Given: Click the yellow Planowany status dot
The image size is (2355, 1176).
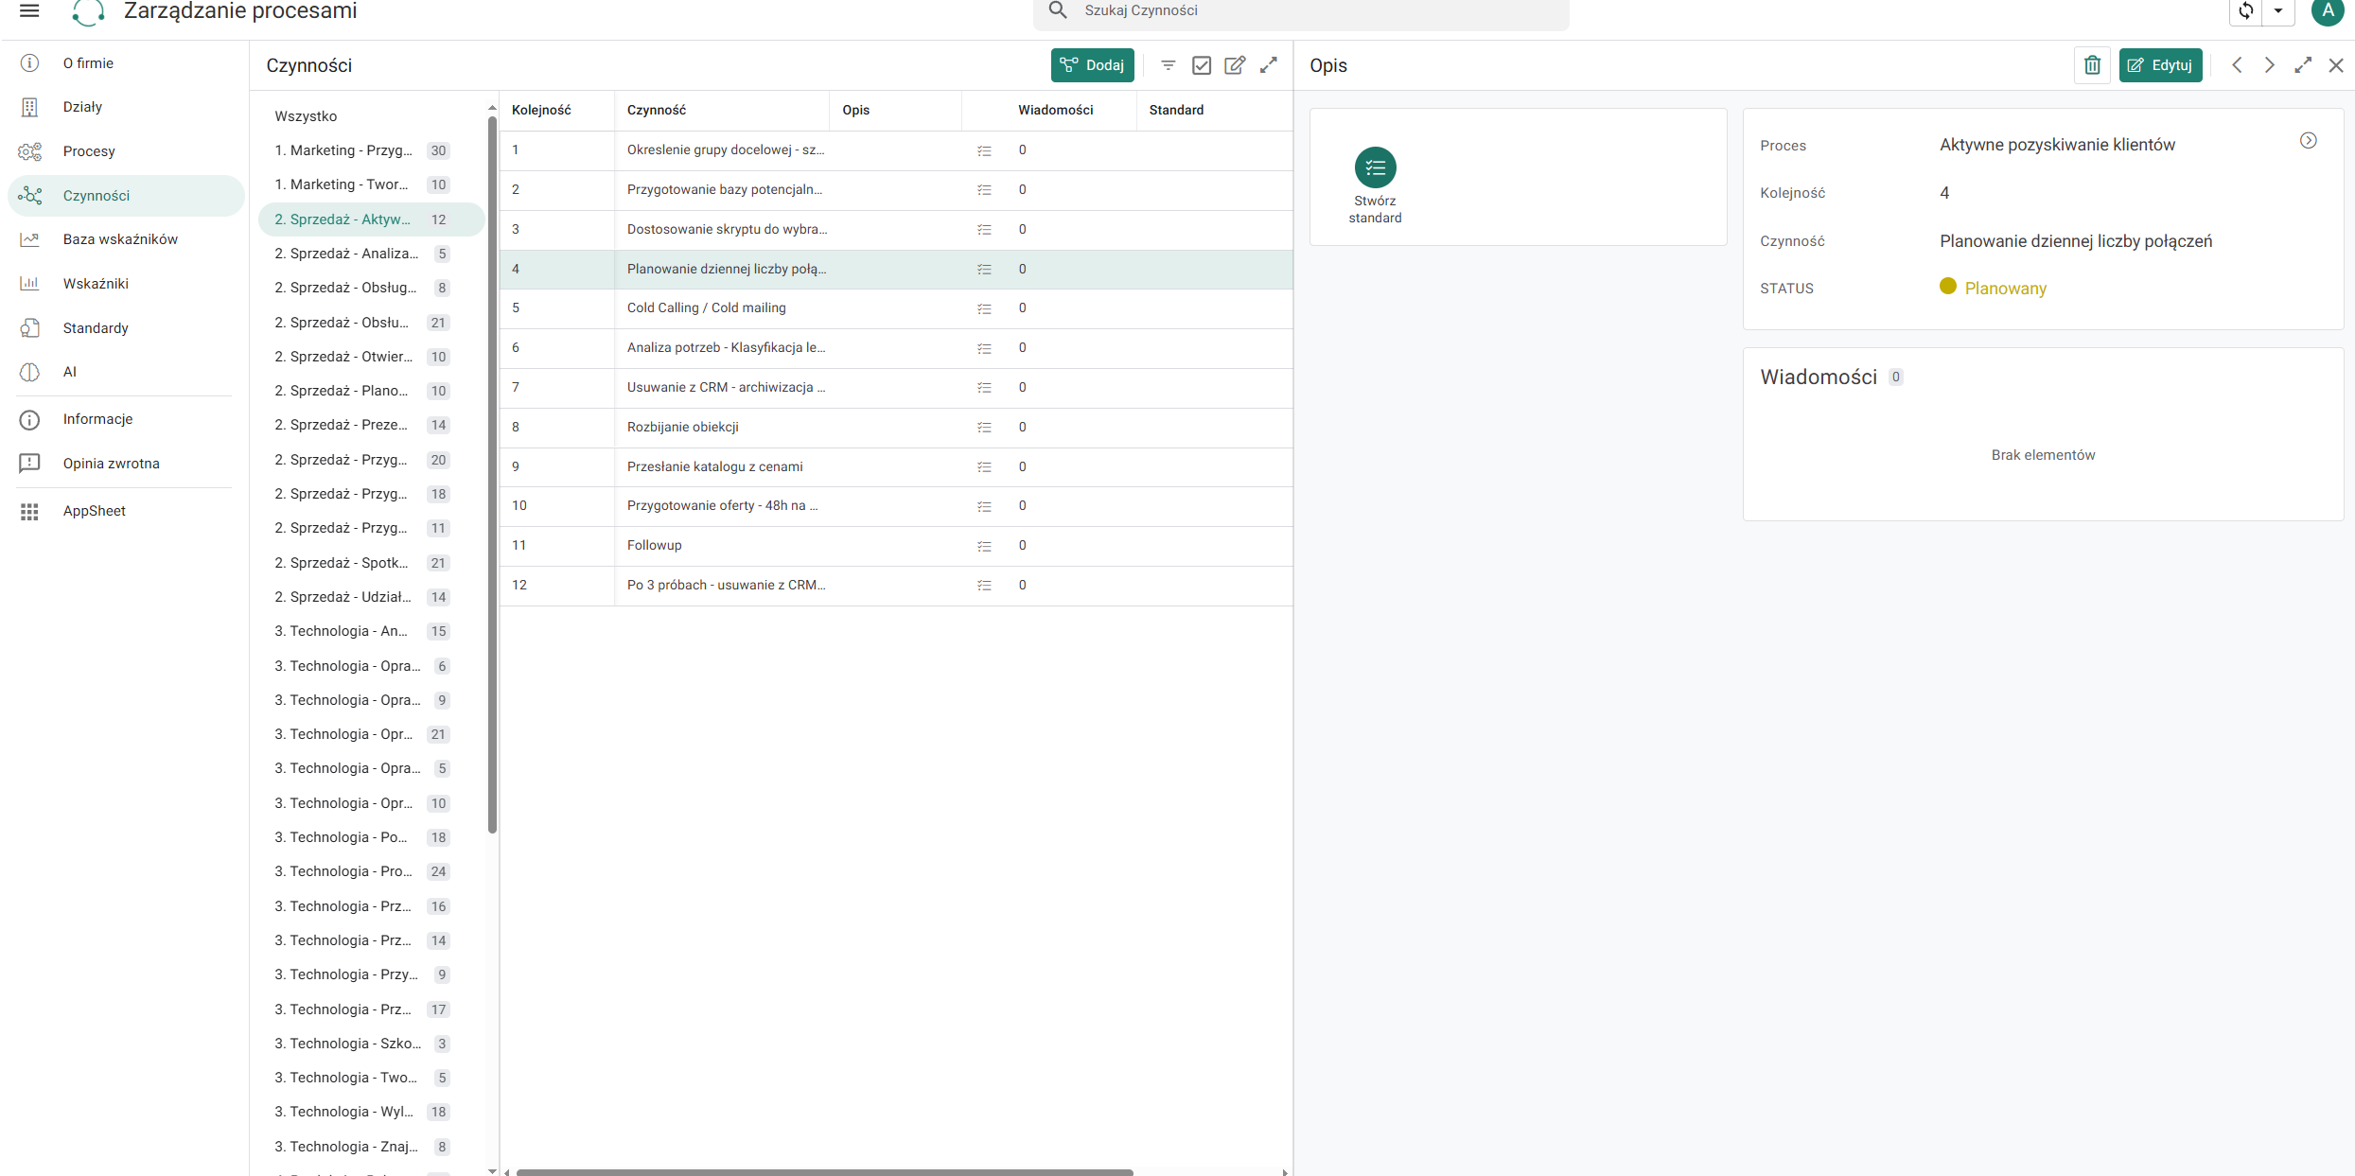Looking at the screenshot, I should [x=1947, y=287].
